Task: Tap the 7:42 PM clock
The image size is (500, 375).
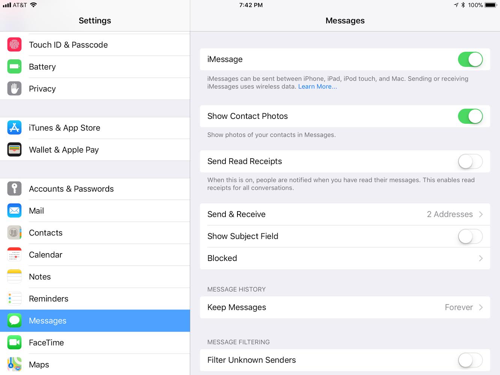Action: [x=251, y=5]
